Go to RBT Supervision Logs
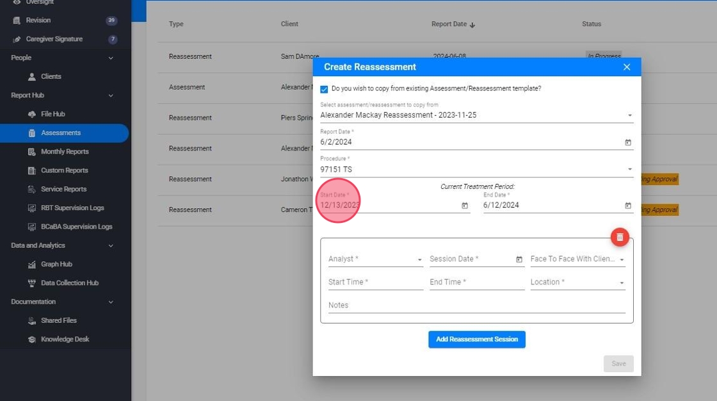The image size is (717, 401). coord(72,208)
